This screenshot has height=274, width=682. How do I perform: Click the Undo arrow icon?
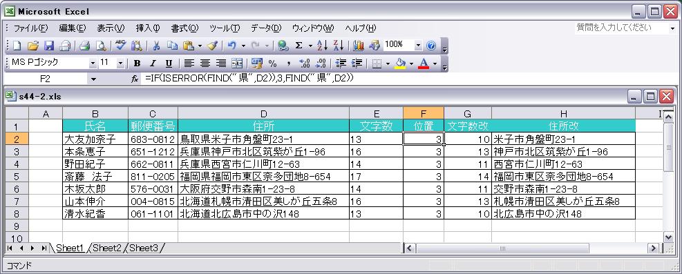(x=232, y=45)
